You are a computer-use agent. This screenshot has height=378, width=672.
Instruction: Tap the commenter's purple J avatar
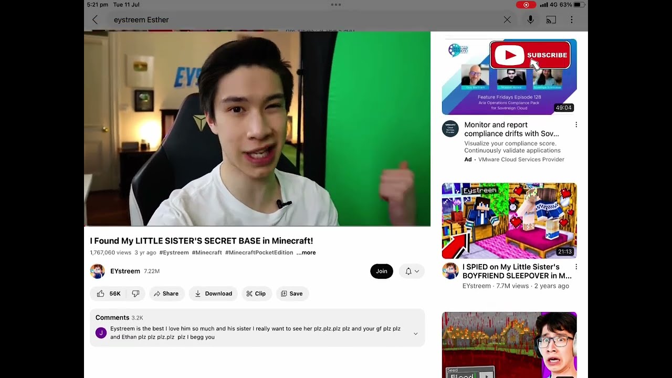[x=101, y=333]
